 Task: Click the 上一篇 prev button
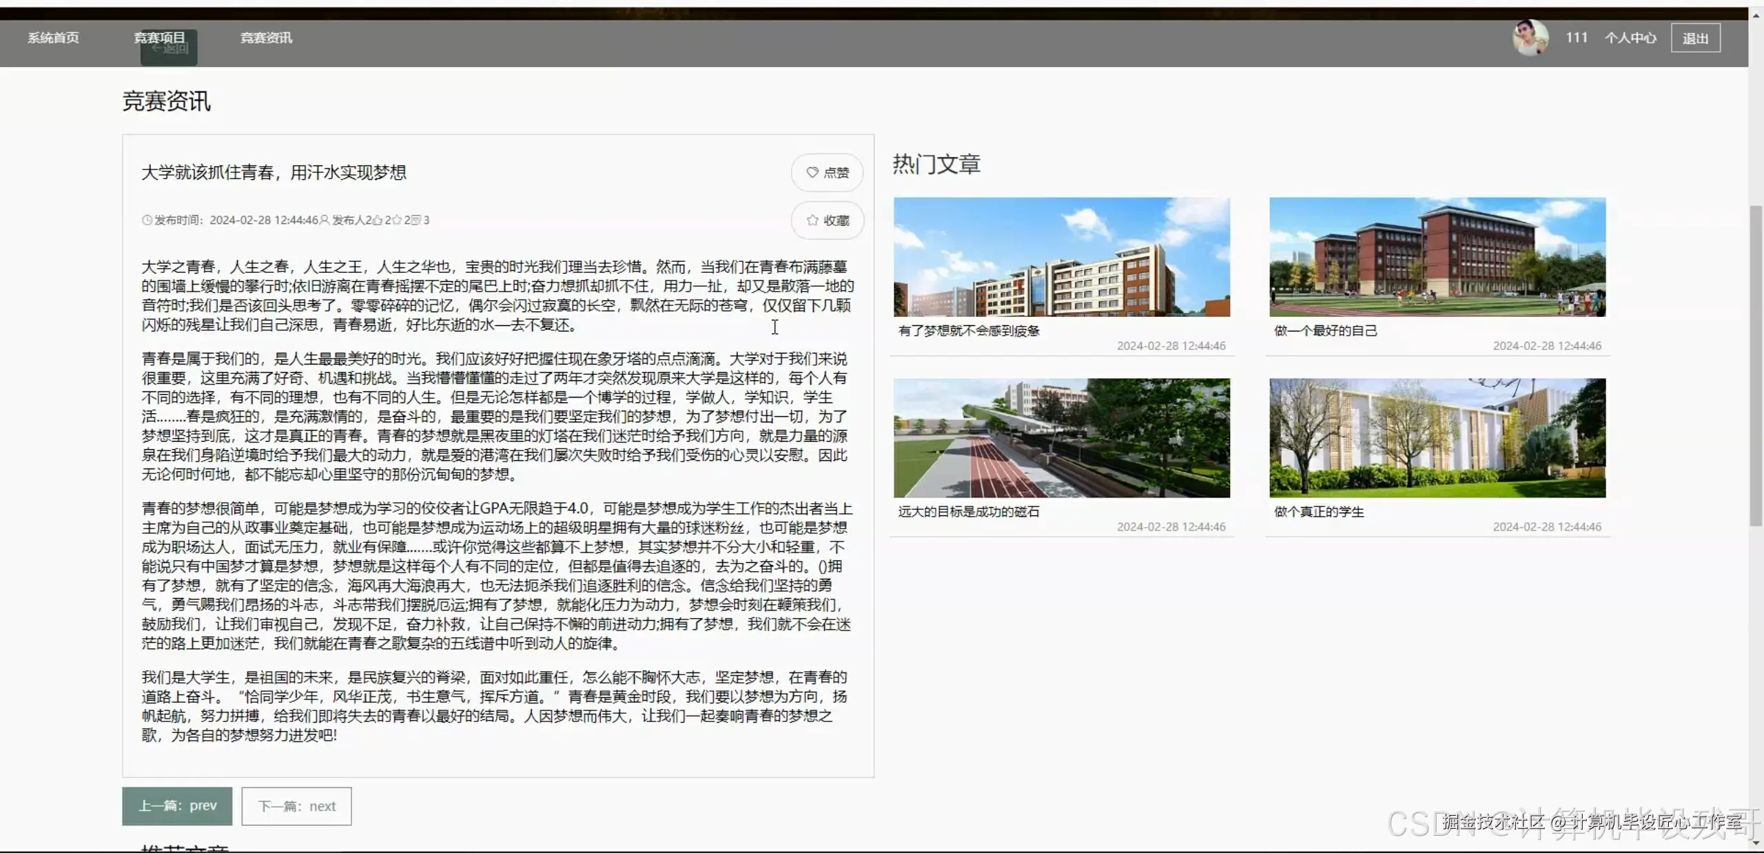(x=176, y=806)
